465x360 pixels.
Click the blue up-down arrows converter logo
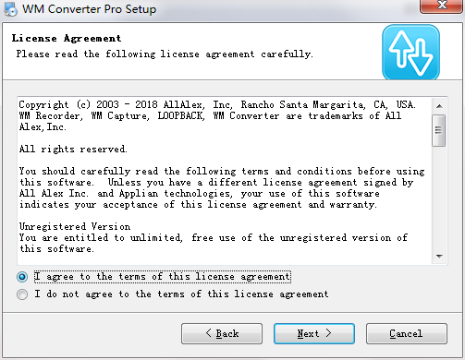coord(410,52)
